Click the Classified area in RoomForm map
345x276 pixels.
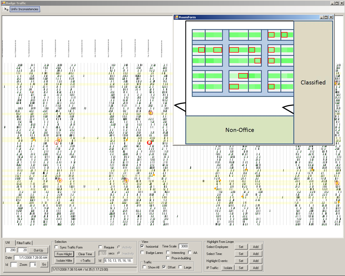coord(313,83)
